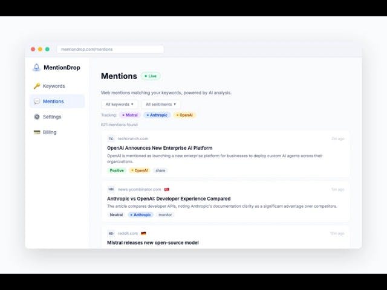Click the Anthropic tag on the Hacker News mention

141,215
